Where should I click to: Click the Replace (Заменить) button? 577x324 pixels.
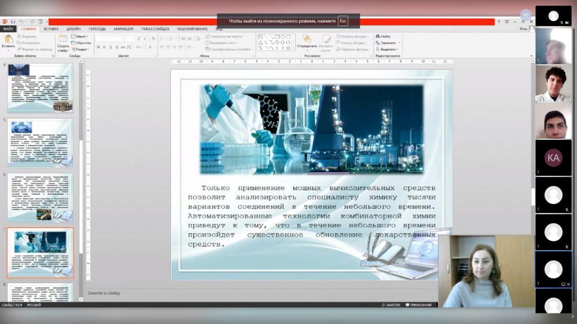click(388, 43)
